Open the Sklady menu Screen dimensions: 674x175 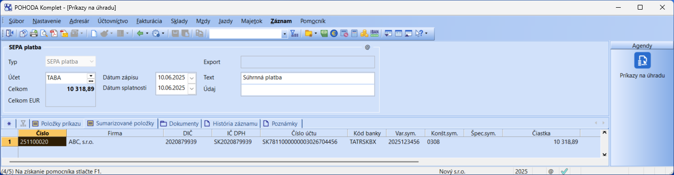(180, 21)
